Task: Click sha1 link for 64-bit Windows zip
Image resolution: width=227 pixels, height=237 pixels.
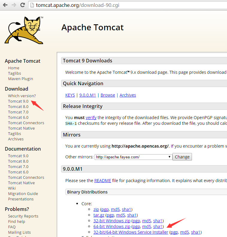Action: 158,226
